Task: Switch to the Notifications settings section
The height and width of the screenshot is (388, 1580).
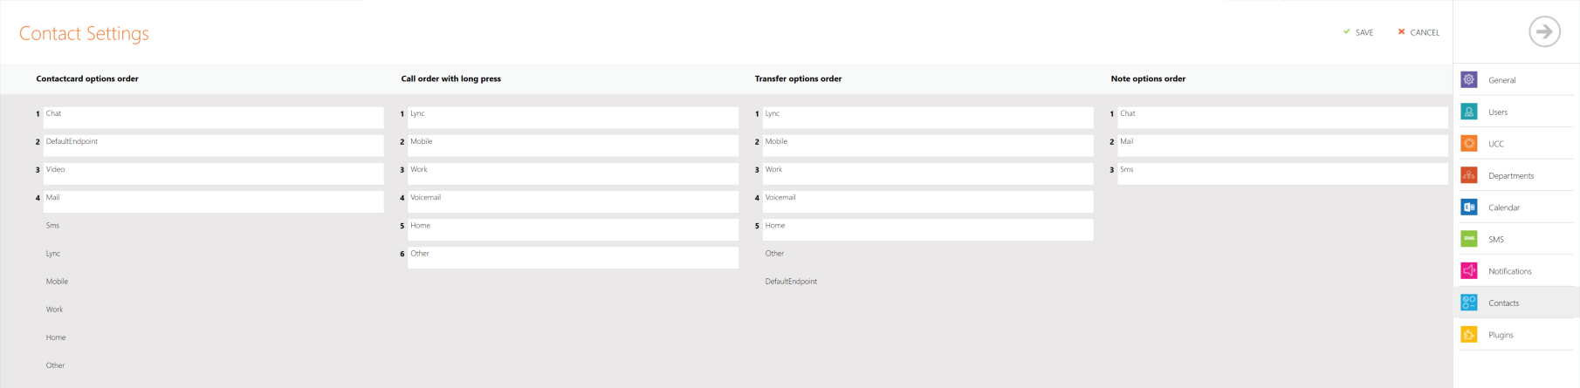Action: click(x=1510, y=271)
